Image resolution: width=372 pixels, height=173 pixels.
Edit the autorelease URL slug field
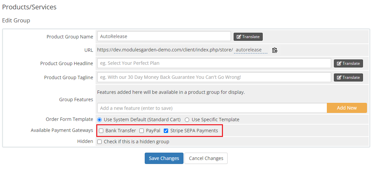(x=251, y=50)
